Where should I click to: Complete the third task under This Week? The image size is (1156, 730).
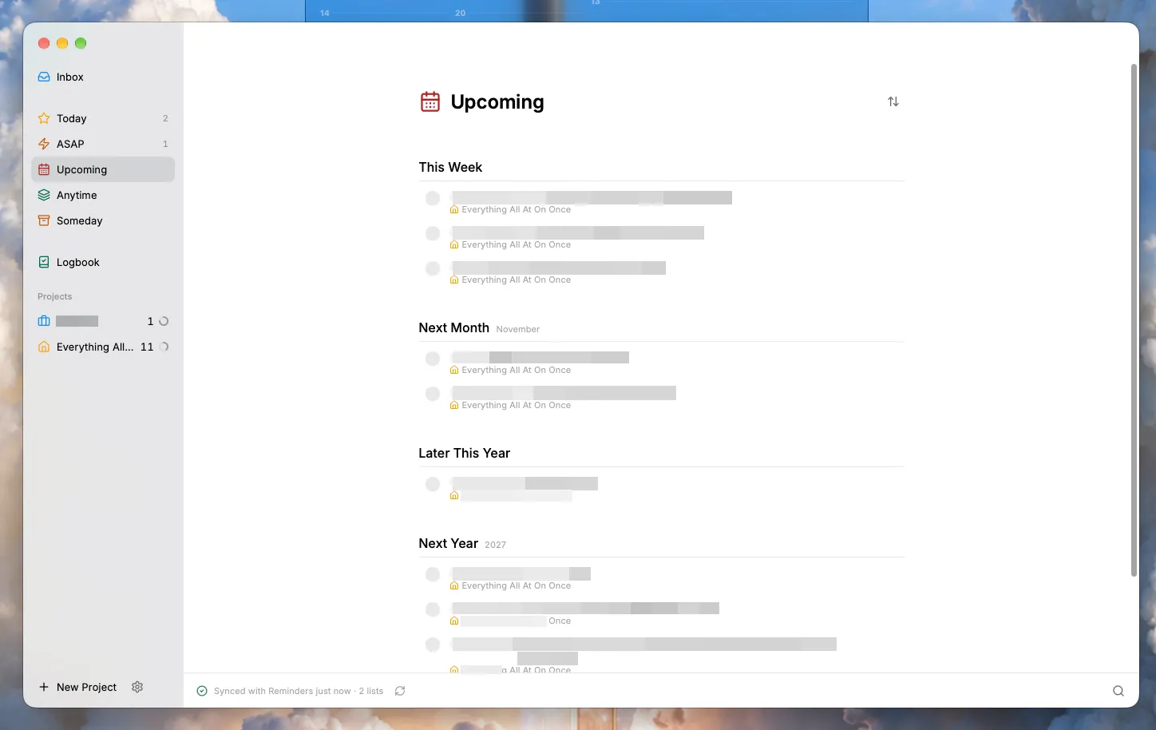point(433,268)
